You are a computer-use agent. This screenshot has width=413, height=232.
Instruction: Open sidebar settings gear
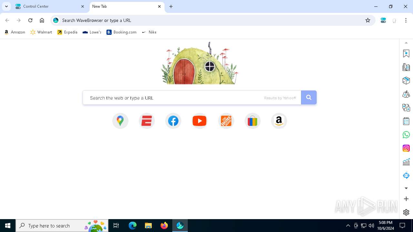(x=406, y=212)
